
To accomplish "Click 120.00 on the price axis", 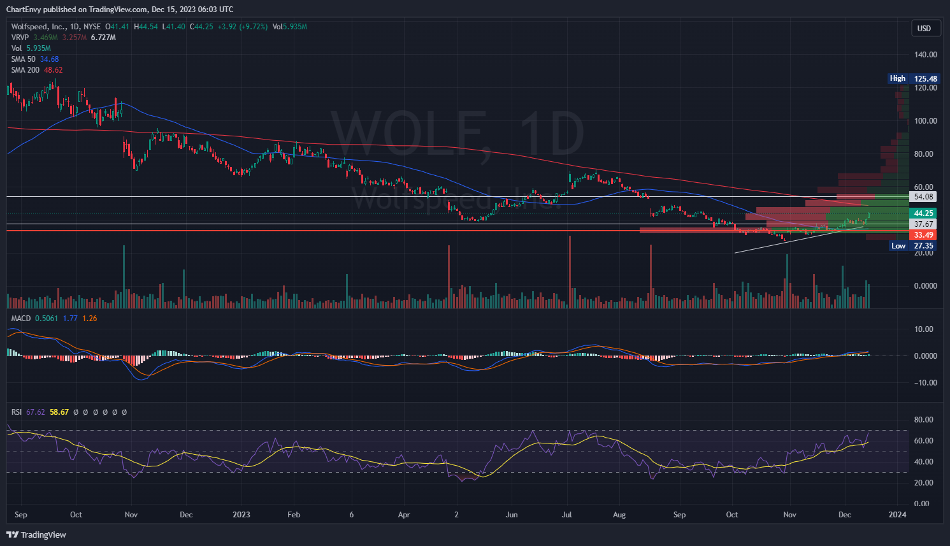I will coord(925,88).
